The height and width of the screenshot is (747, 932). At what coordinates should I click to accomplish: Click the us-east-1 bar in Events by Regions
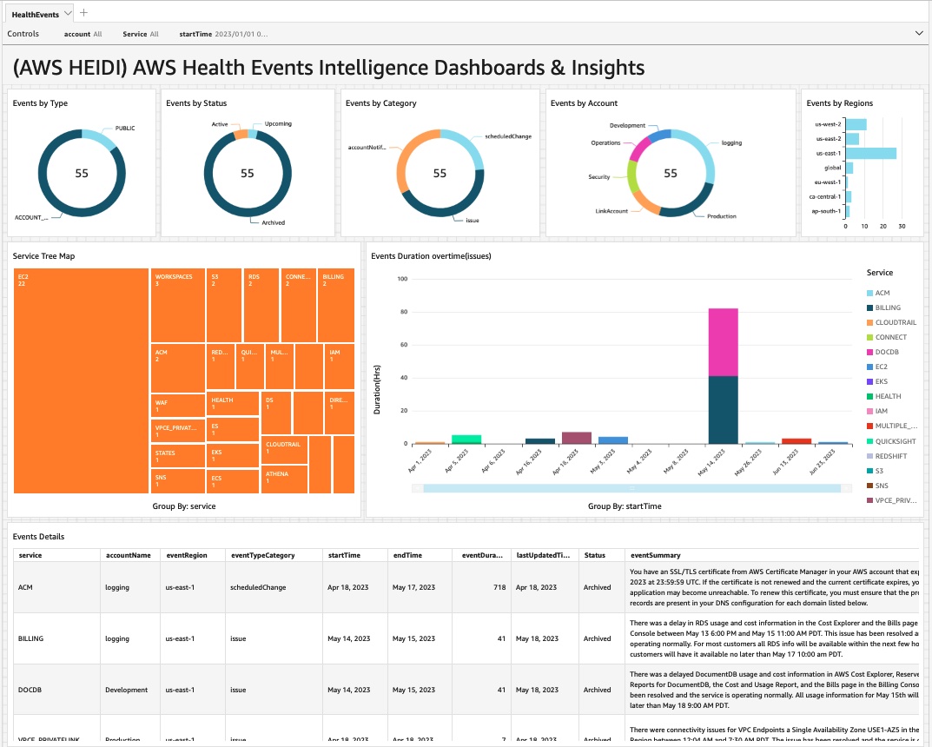(x=871, y=154)
